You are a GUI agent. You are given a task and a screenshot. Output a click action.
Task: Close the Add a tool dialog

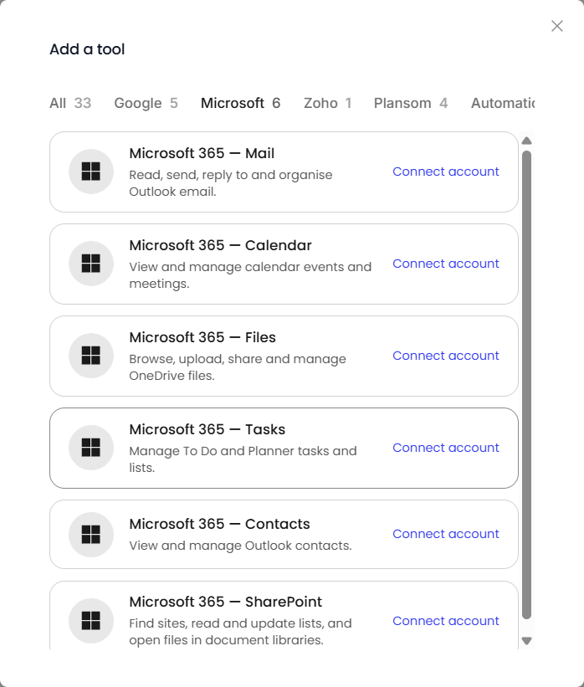[x=557, y=26]
